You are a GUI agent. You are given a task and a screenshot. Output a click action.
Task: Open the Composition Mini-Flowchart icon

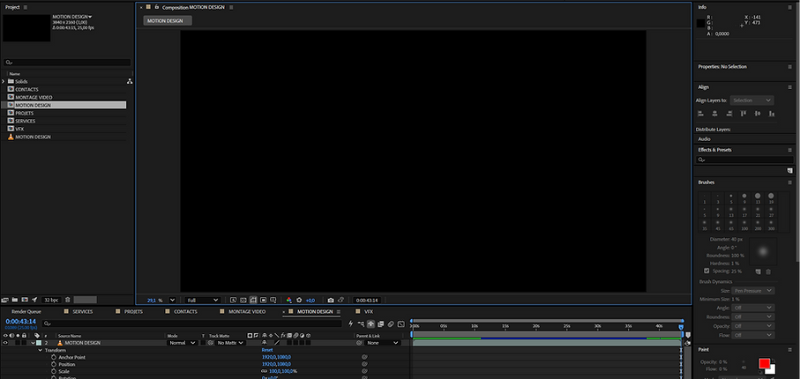click(x=361, y=323)
